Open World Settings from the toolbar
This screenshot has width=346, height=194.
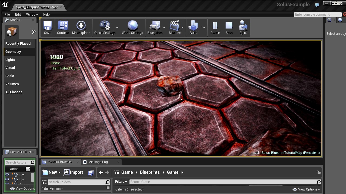pos(132,27)
